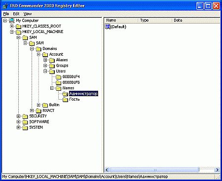
Task: Select the SOFTWARE key label
Action: click(x=39, y=122)
